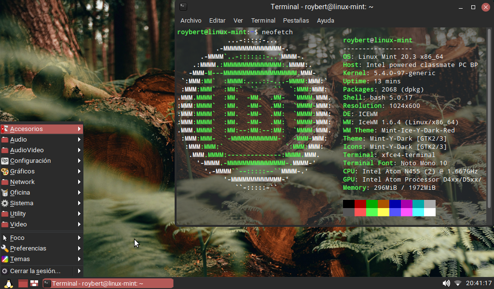Click the Gráficos palette icon
This screenshot has width=494, height=289.
pyautogui.click(x=5, y=171)
